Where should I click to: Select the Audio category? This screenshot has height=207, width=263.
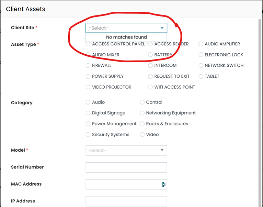click(x=88, y=102)
